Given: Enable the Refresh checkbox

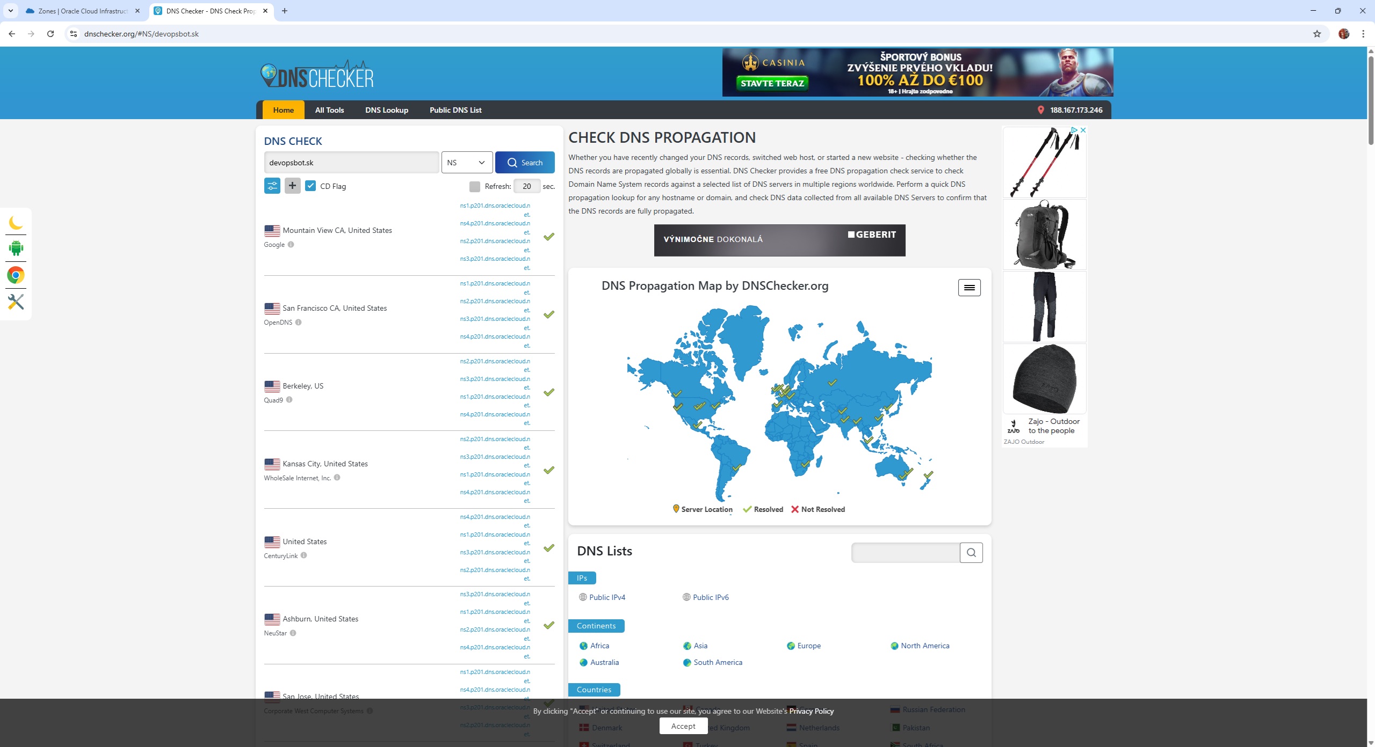Looking at the screenshot, I should [474, 186].
